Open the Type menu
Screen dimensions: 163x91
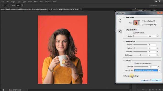point(24,2)
